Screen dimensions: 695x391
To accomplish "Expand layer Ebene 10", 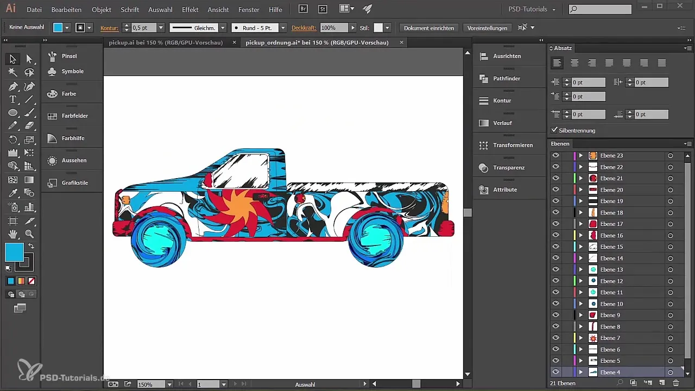I will tap(580, 304).
